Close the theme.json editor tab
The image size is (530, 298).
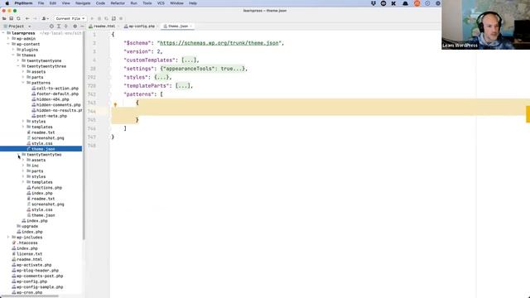pos(191,26)
